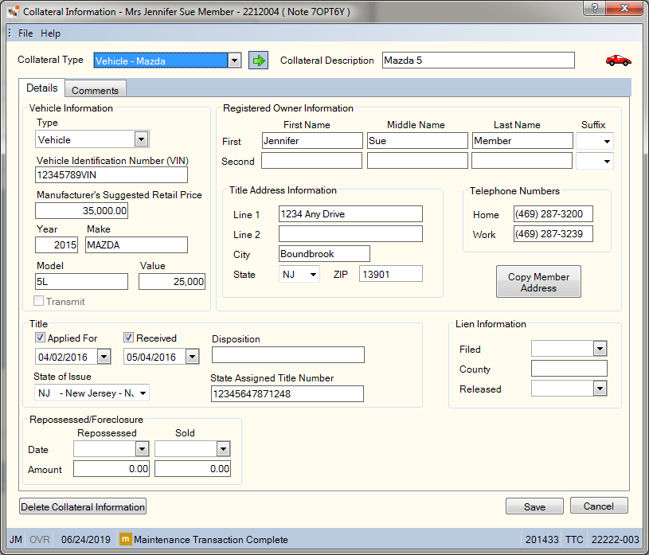The image size is (649, 555).
Task: Click the green arrow go button
Action: [x=258, y=61]
